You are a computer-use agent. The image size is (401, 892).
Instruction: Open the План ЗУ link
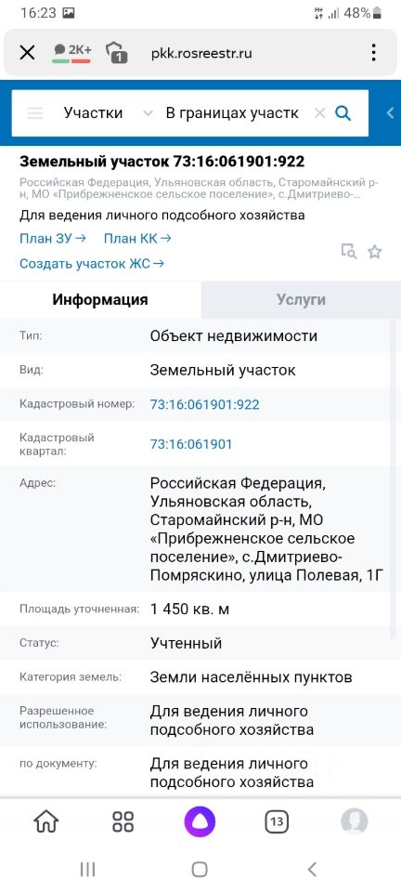pyautogui.click(x=53, y=239)
